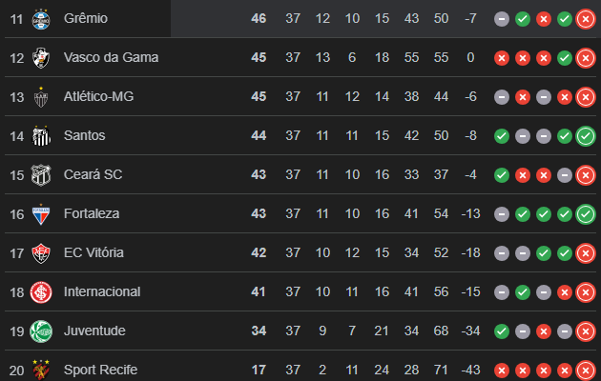The width and height of the screenshot is (601, 381).
Task: Click the Sport Recife team name
Action: (x=101, y=369)
